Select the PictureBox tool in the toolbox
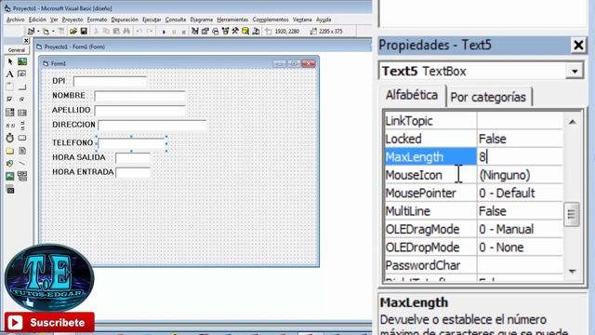Viewport: 595px width, 335px height. [x=22, y=61]
